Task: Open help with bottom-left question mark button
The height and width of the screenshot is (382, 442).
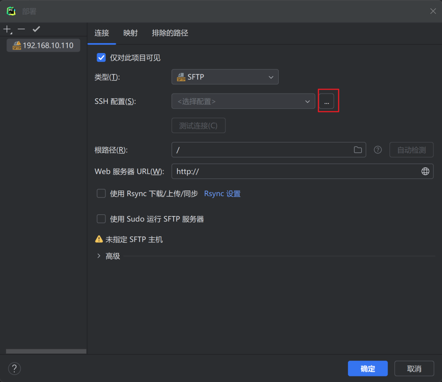Action: tap(14, 369)
